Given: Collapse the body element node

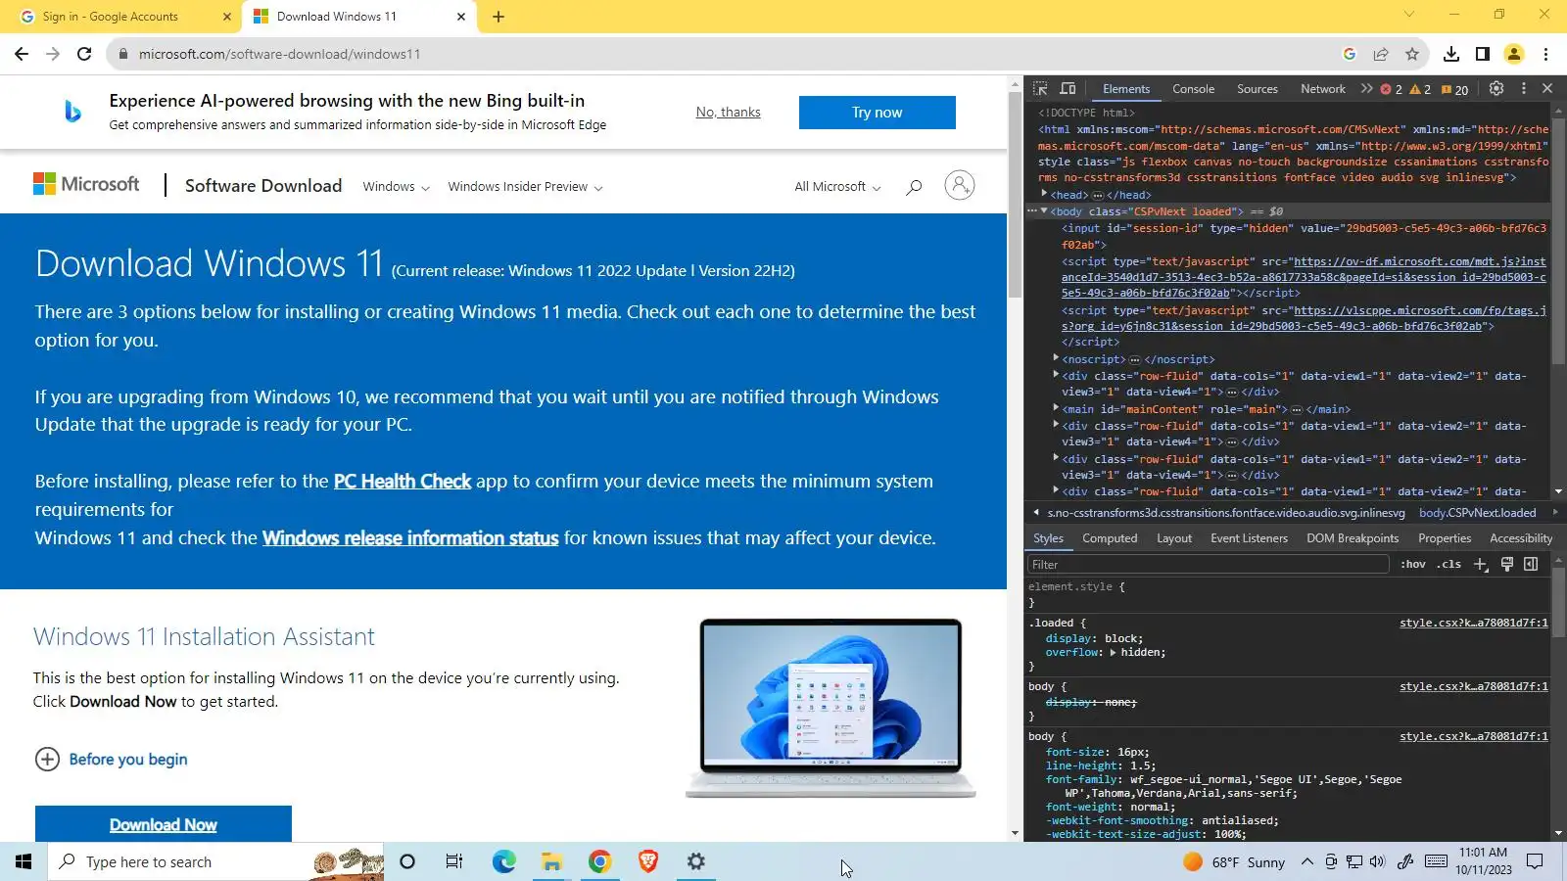Looking at the screenshot, I should pos(1044,211).
